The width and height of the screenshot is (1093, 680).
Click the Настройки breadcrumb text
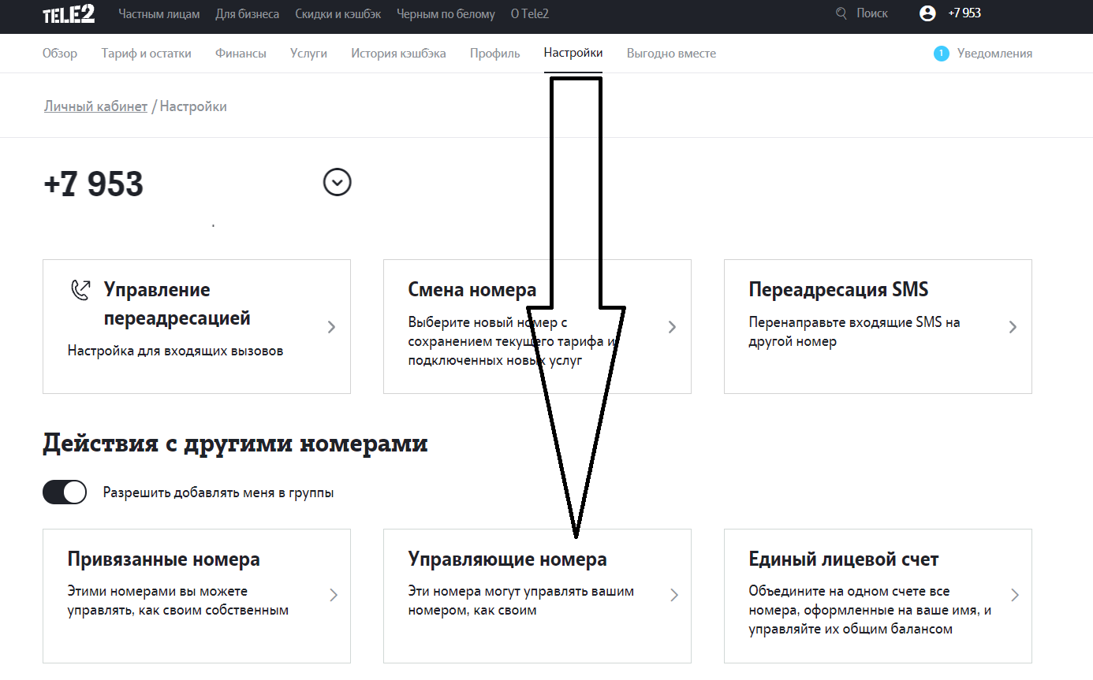click(x=193, y=106)
